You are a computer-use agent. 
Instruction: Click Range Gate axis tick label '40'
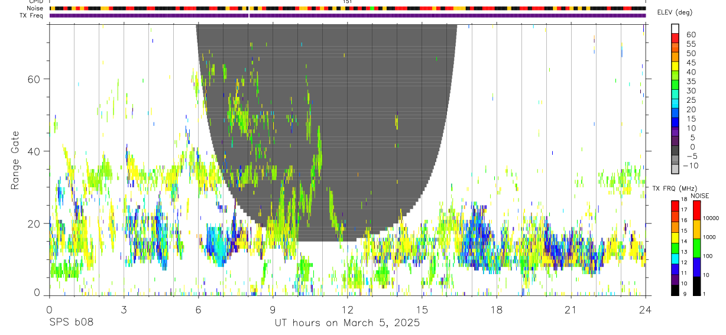tap(34, 151)
